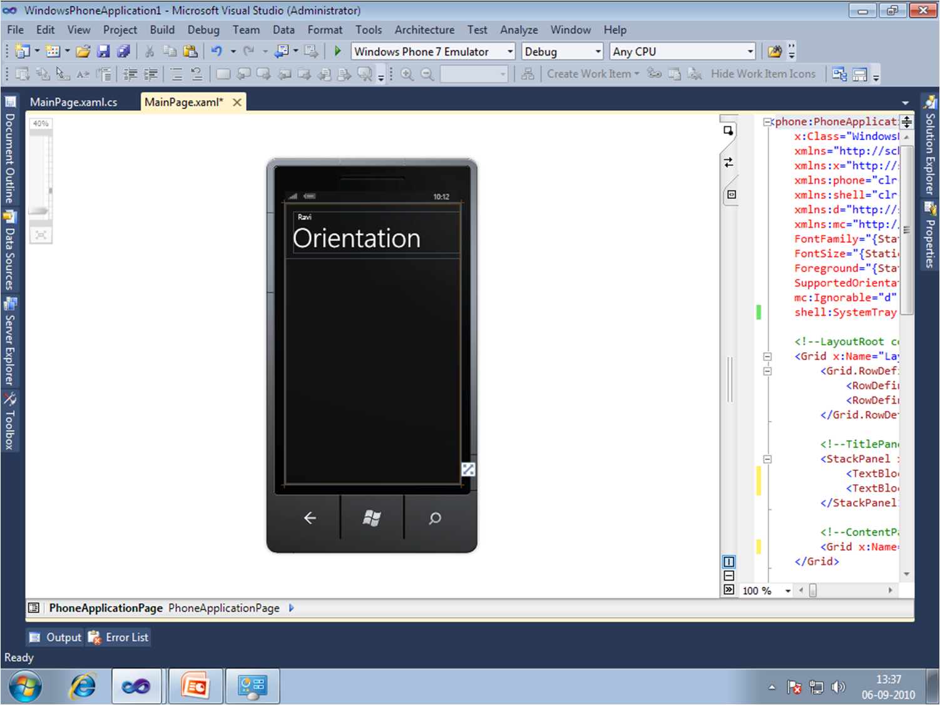
Task: Switch to the MainPage.xaml.cs tab
Action: [x=74, y=102]
